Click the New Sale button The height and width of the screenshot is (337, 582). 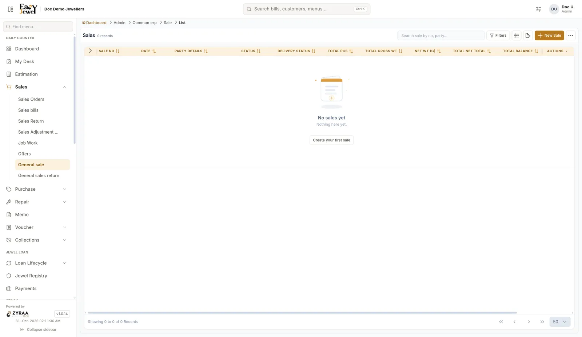tap(549, 36)
